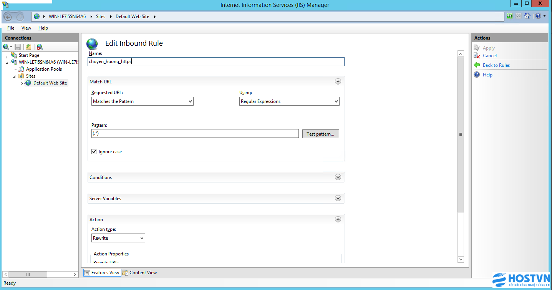Open the Help dropdown arrow in top toolbar
Screen dimensions: 552x290
point(544,16)
